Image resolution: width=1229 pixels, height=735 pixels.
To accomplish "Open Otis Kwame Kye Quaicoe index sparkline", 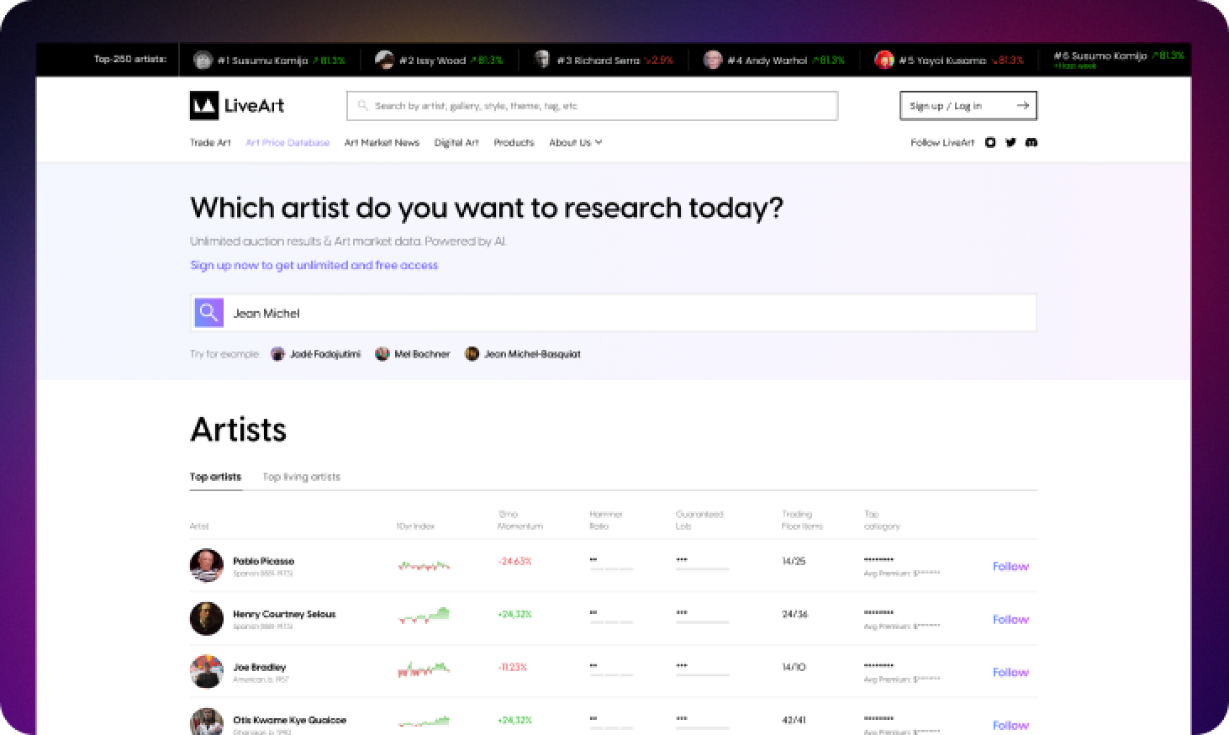I will pyautogui.click(x=424, y=721).
